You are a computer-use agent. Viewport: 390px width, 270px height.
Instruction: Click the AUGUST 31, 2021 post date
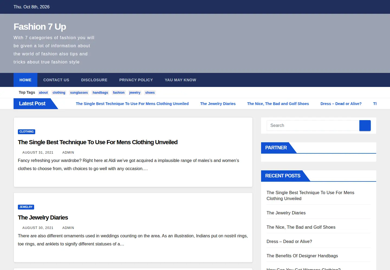coord(38,153)
